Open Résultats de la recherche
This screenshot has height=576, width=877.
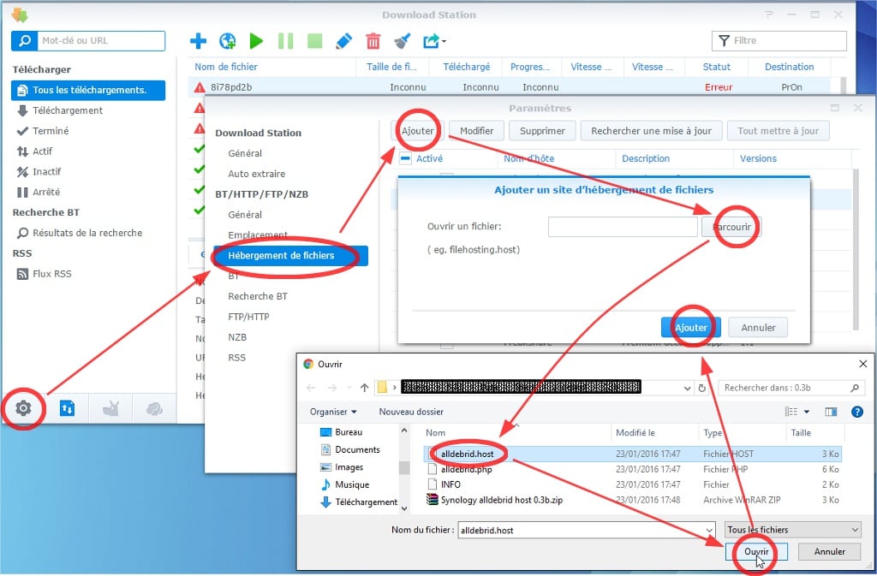pyautogui.click(x=87, y=233)
